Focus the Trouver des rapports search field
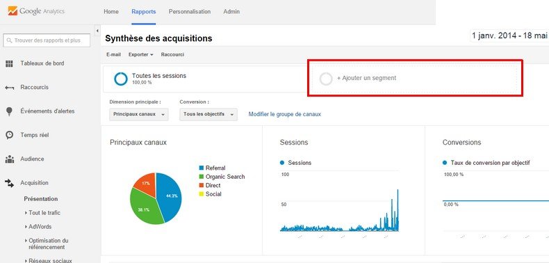 click(47, 40)
